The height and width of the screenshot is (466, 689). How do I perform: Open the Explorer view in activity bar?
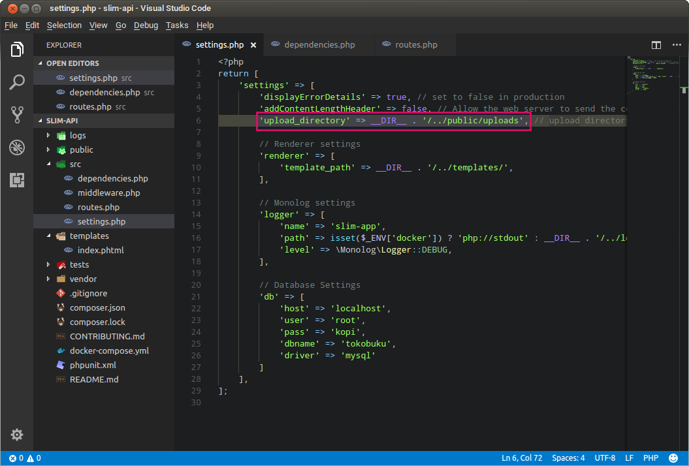pos(17,50)
